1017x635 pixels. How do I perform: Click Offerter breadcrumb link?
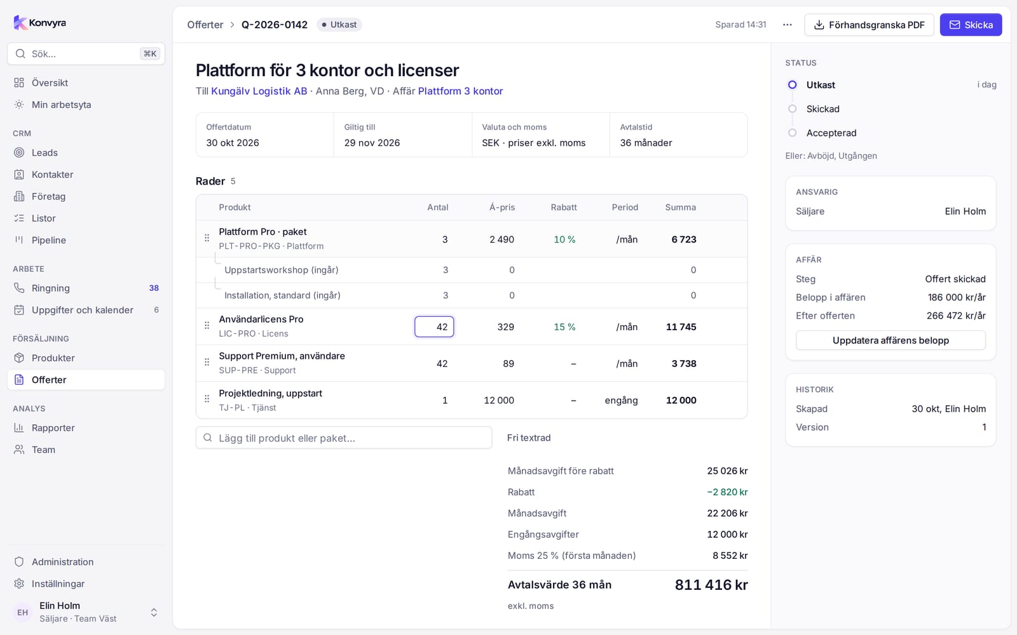205,25
